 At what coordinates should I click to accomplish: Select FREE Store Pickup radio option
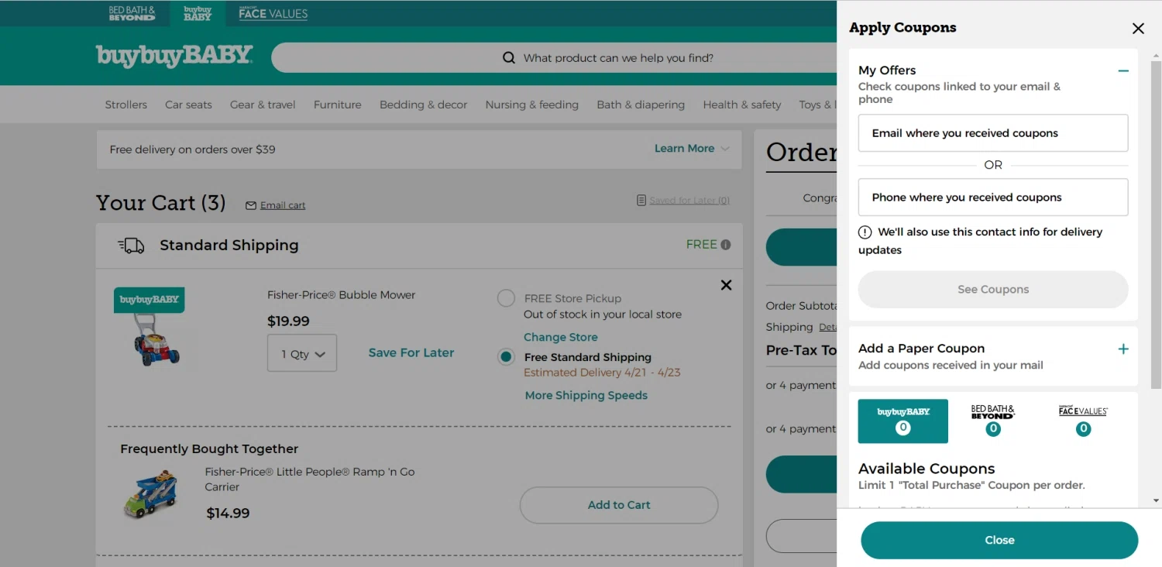click(x=506, y=298)
